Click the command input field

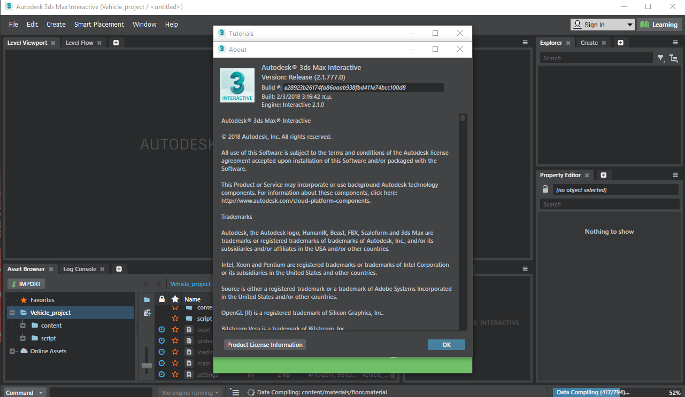tap(102, 393)
